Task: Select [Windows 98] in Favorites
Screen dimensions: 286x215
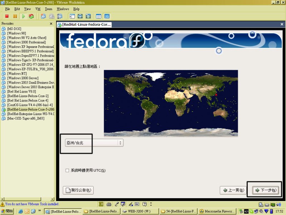Action: point(16,33)
